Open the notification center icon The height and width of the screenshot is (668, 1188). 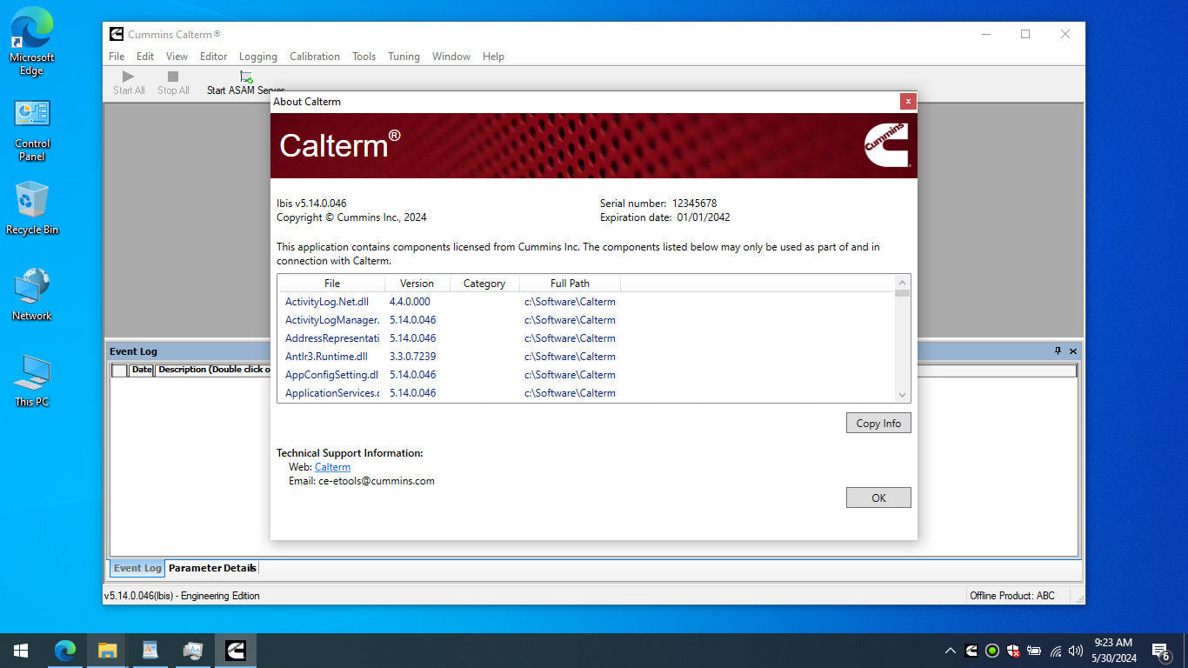tap(1160, 651)
